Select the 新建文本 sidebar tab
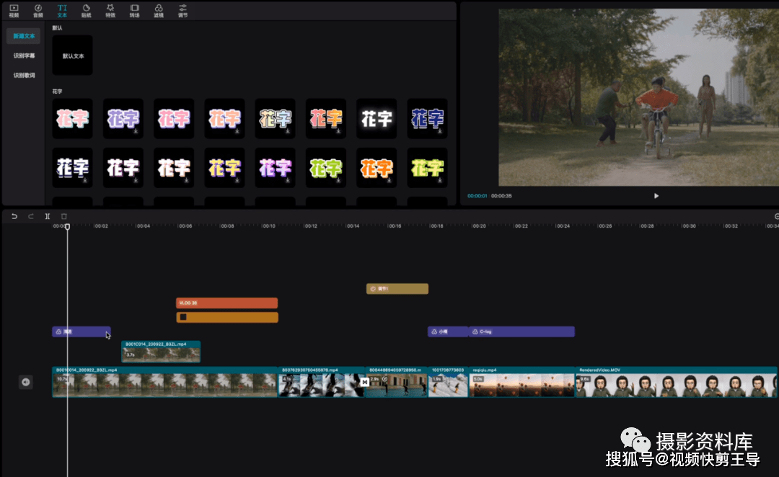Viewport: 779px width, 477px height. (24, 36)
